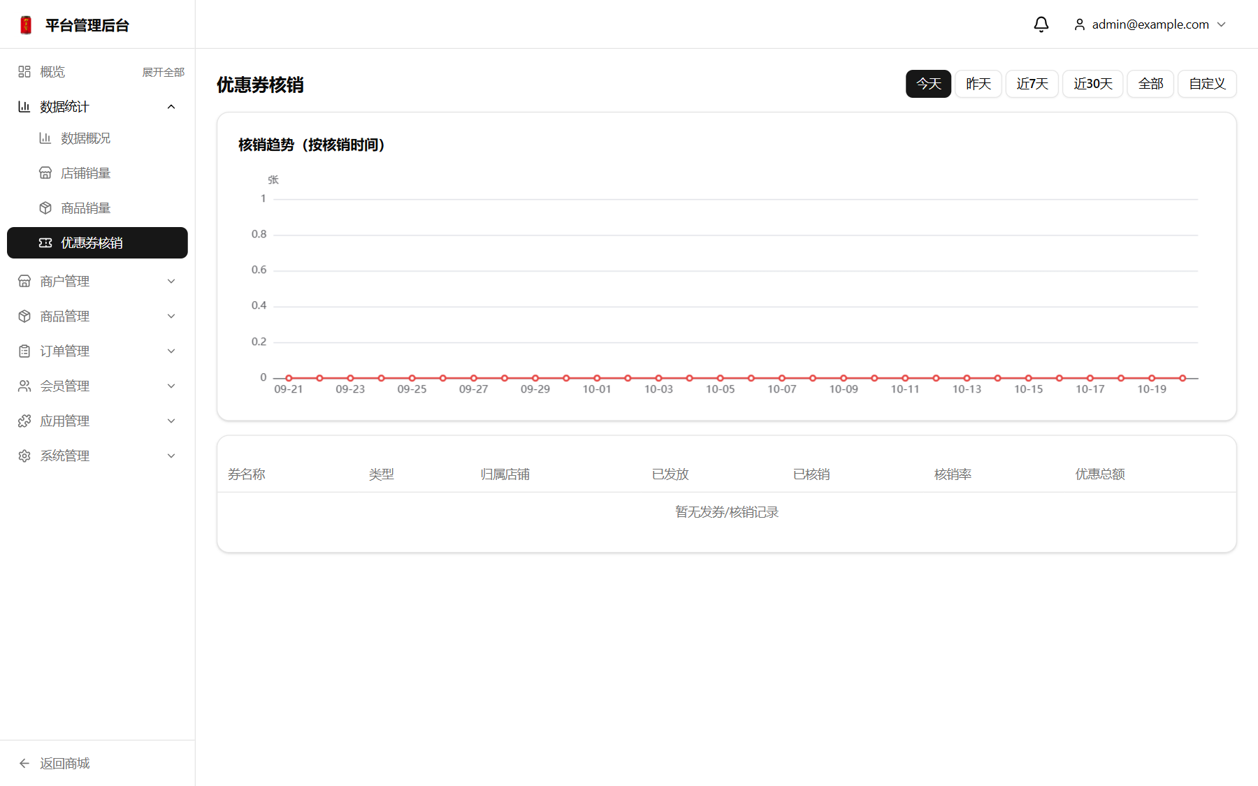Switch to the 昨天 time range
1258x786 pixels.
pos(978,84)
